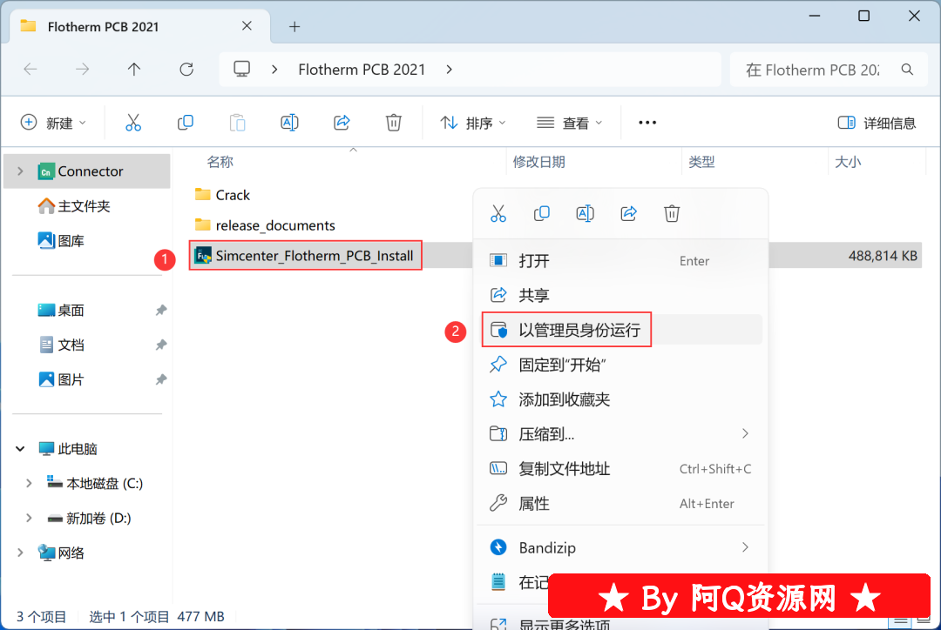Open a new tab with plus button
Image resolution: width=941 pixels, height=630 pixels.
pyautogui.click(x=294, y=26)
